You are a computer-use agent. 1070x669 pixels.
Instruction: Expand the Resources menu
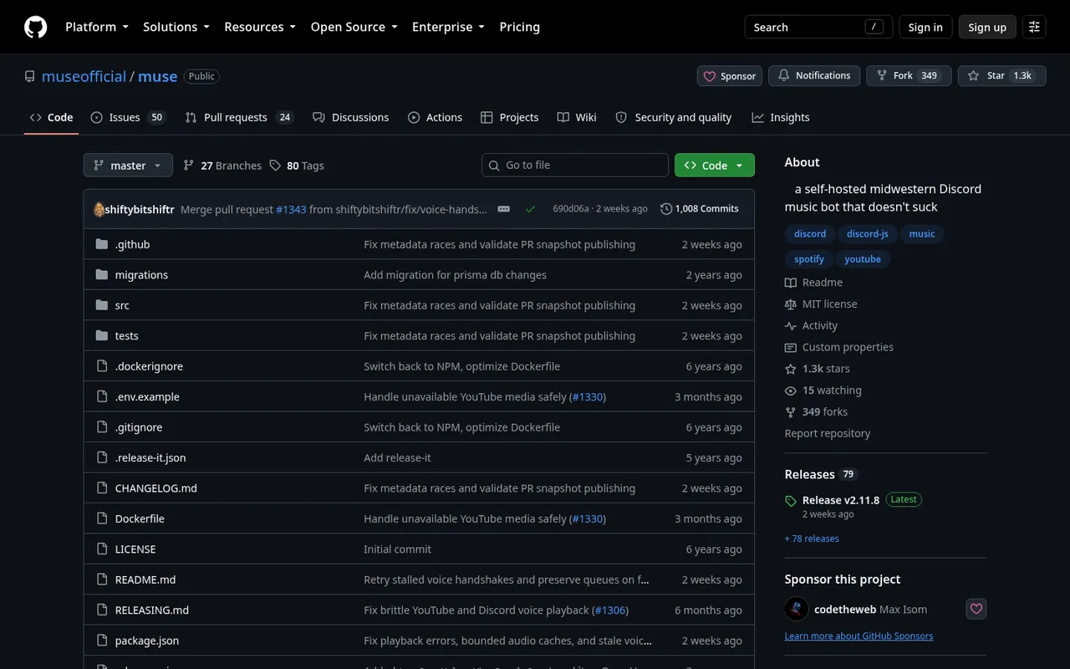point(260,27)
